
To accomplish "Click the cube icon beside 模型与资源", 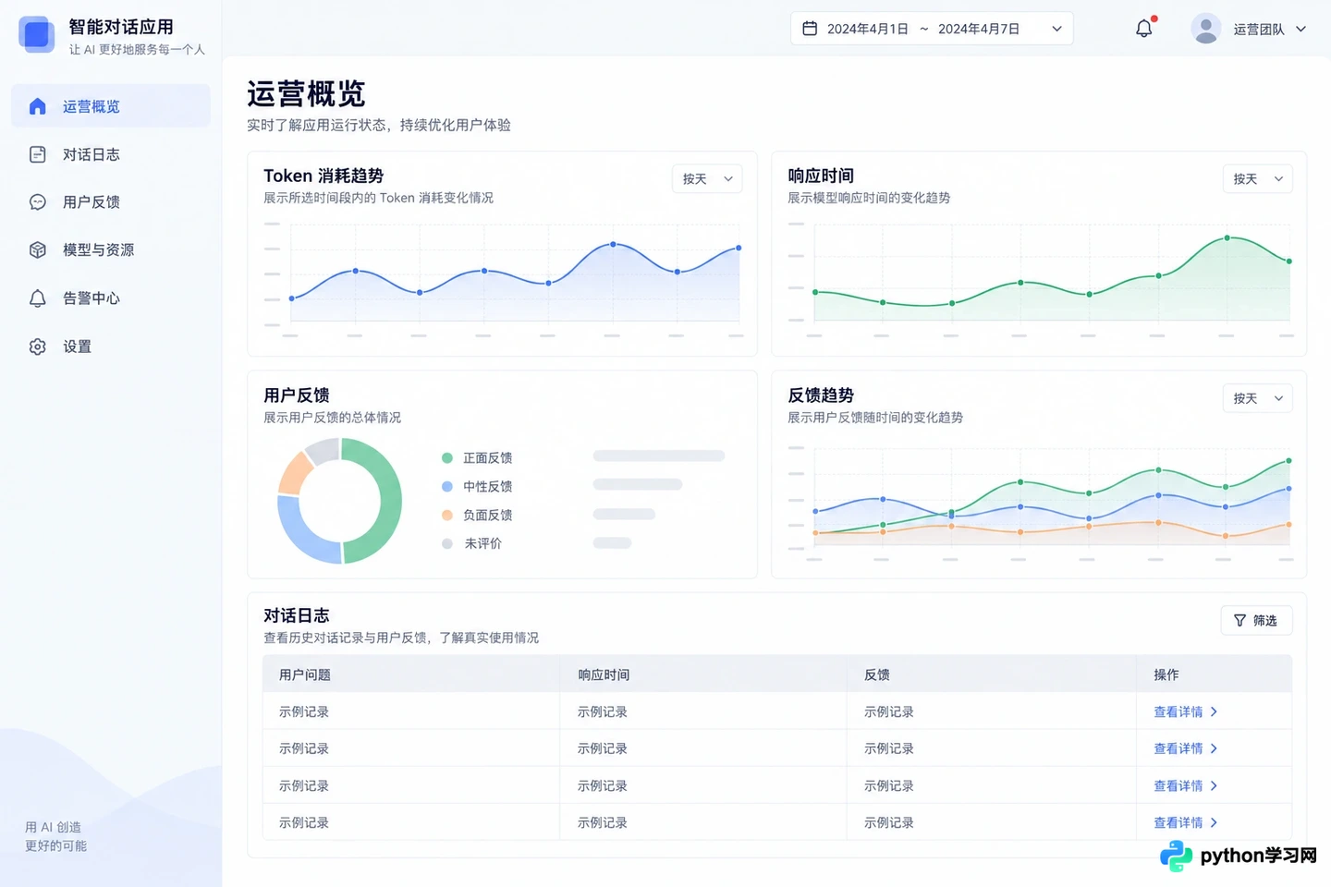I will (38, 249).
